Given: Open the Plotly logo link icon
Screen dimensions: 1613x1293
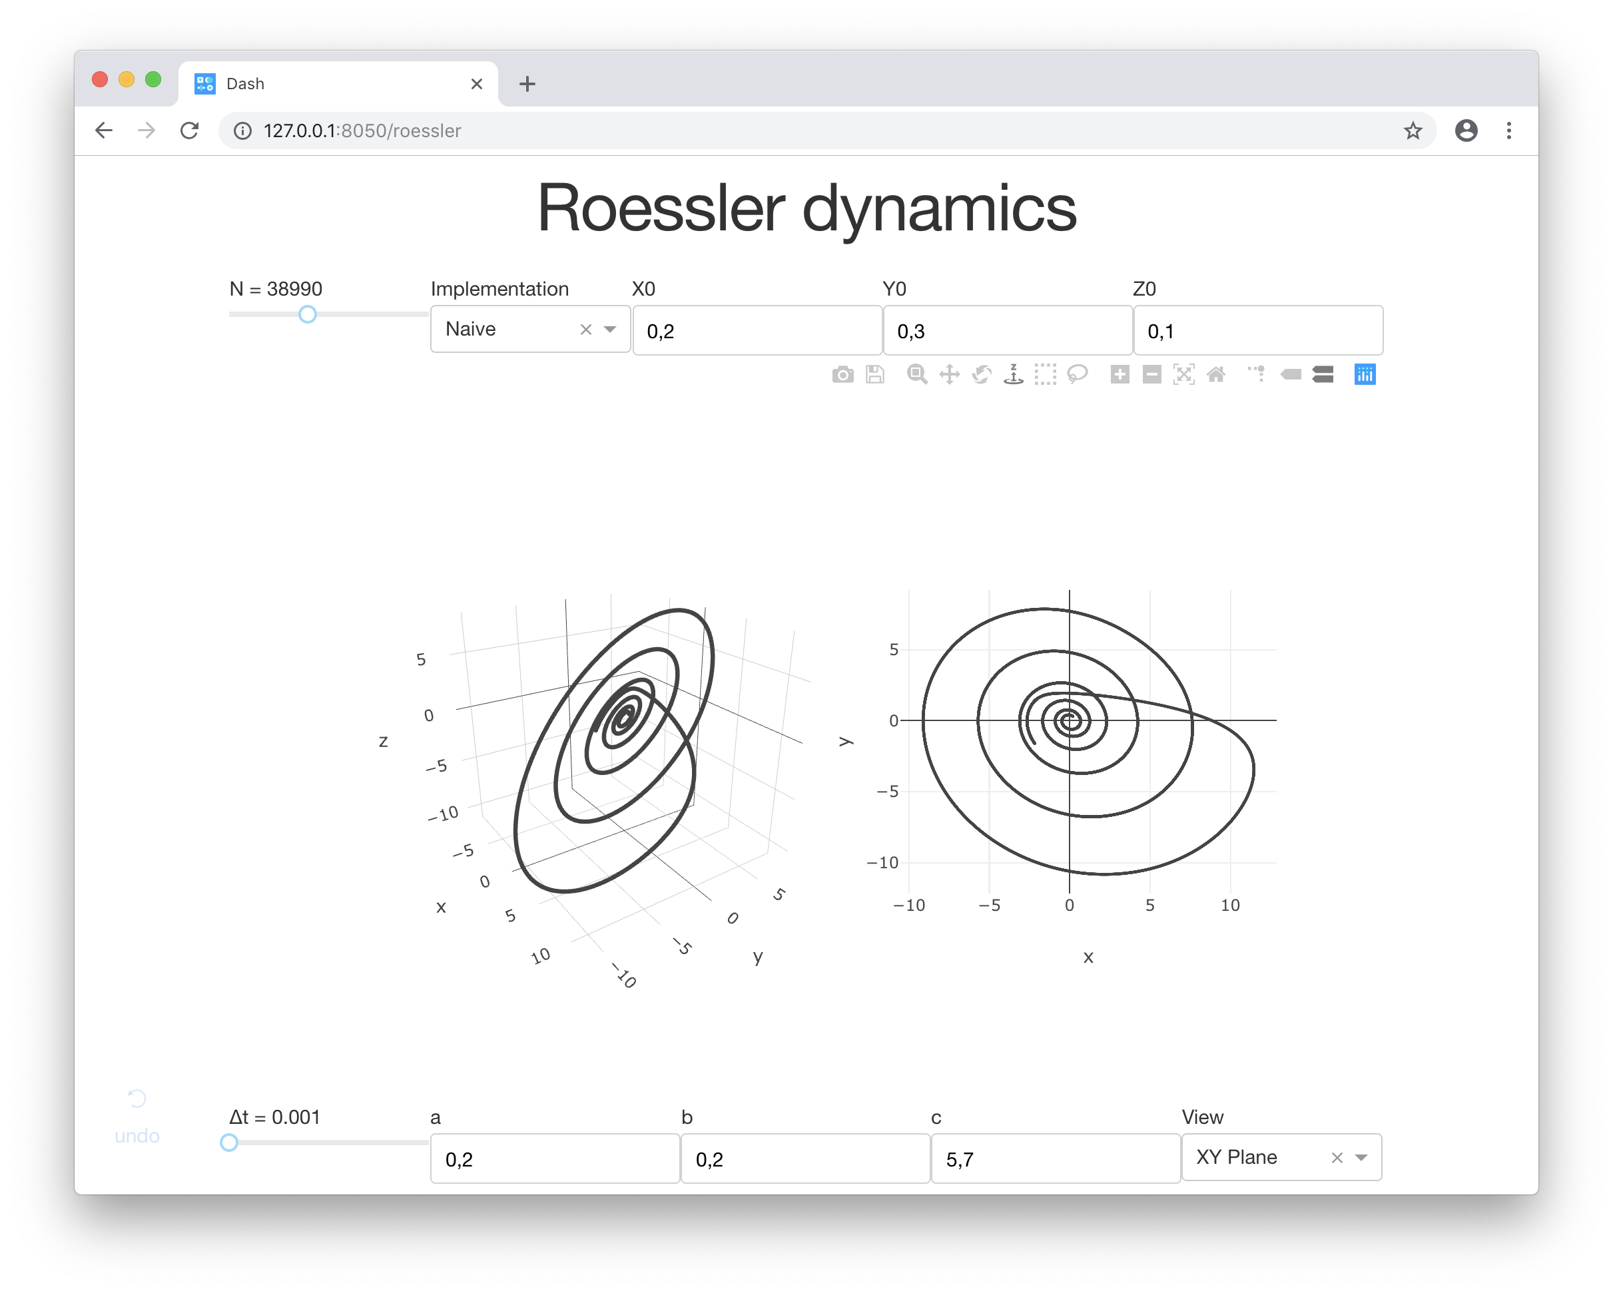Looking at the screenshot, I should [1365, 375].
